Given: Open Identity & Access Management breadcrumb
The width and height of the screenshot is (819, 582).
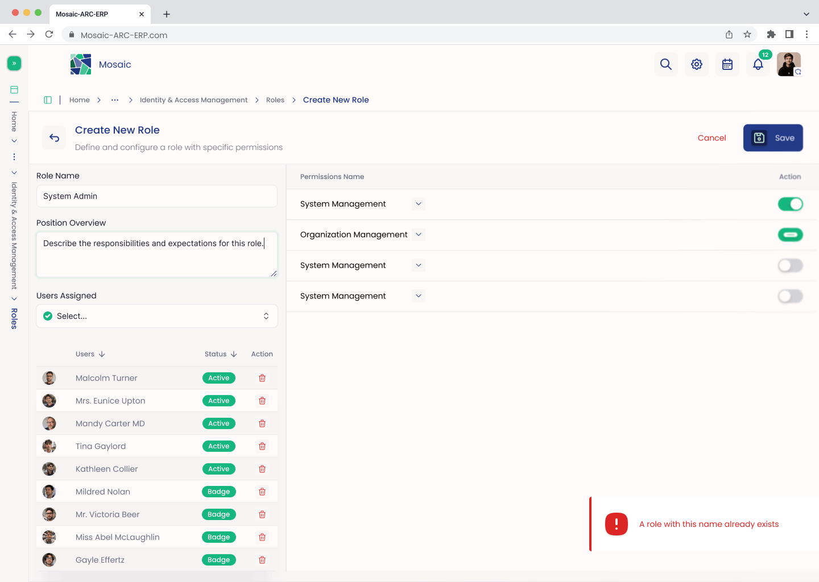Looking at the screenshot, I should pyautogui.click(x=193, y=100).
